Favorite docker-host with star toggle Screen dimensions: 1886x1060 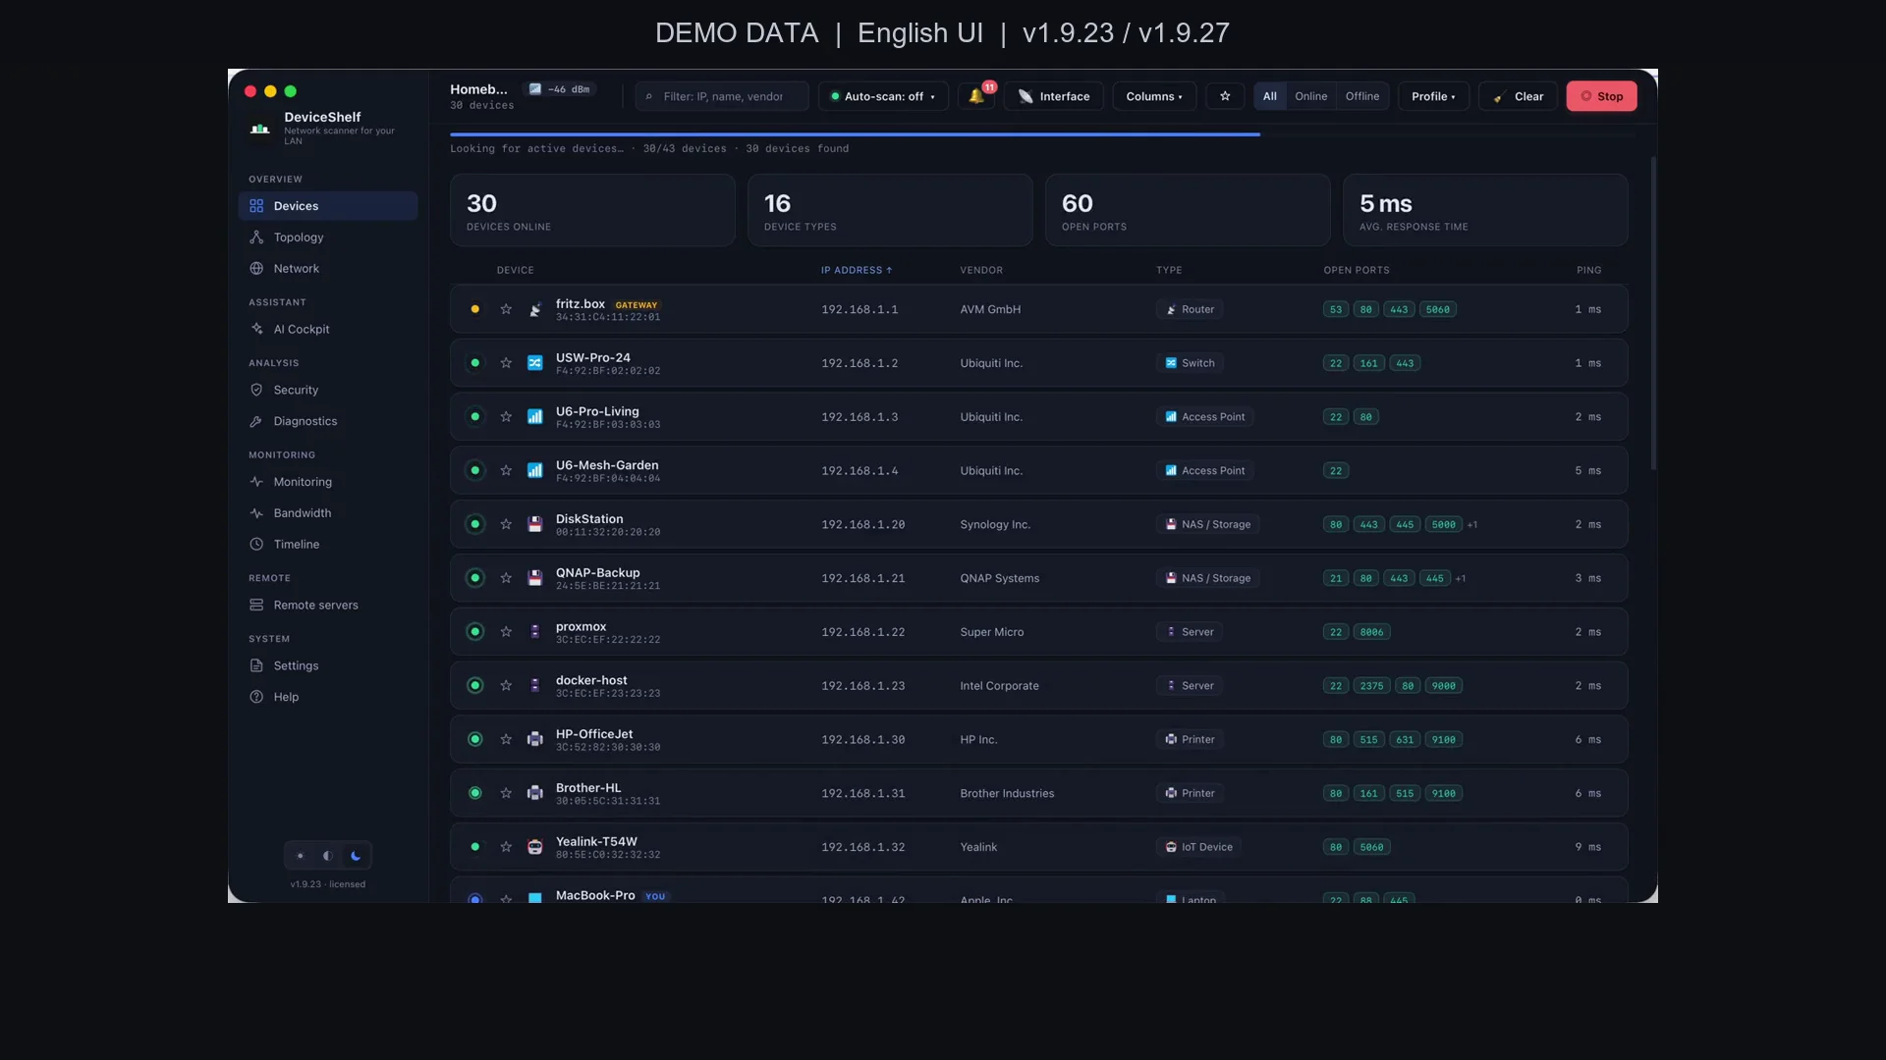506,686
